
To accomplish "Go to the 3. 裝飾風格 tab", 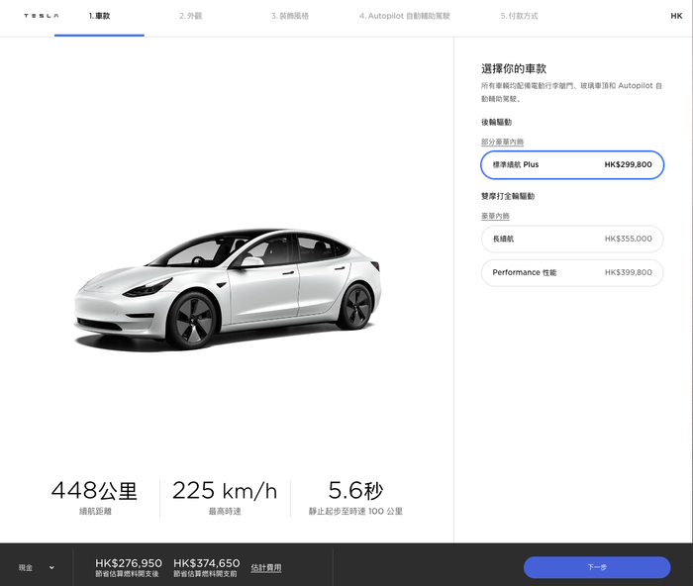I will (x=290, y=16).
